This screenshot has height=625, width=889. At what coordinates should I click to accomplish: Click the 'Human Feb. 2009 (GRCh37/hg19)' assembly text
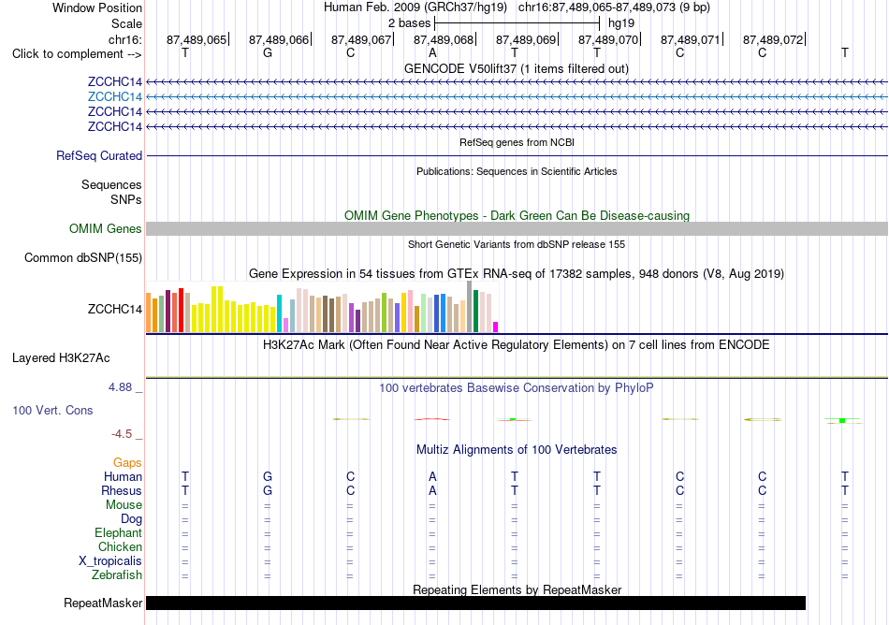415,7
